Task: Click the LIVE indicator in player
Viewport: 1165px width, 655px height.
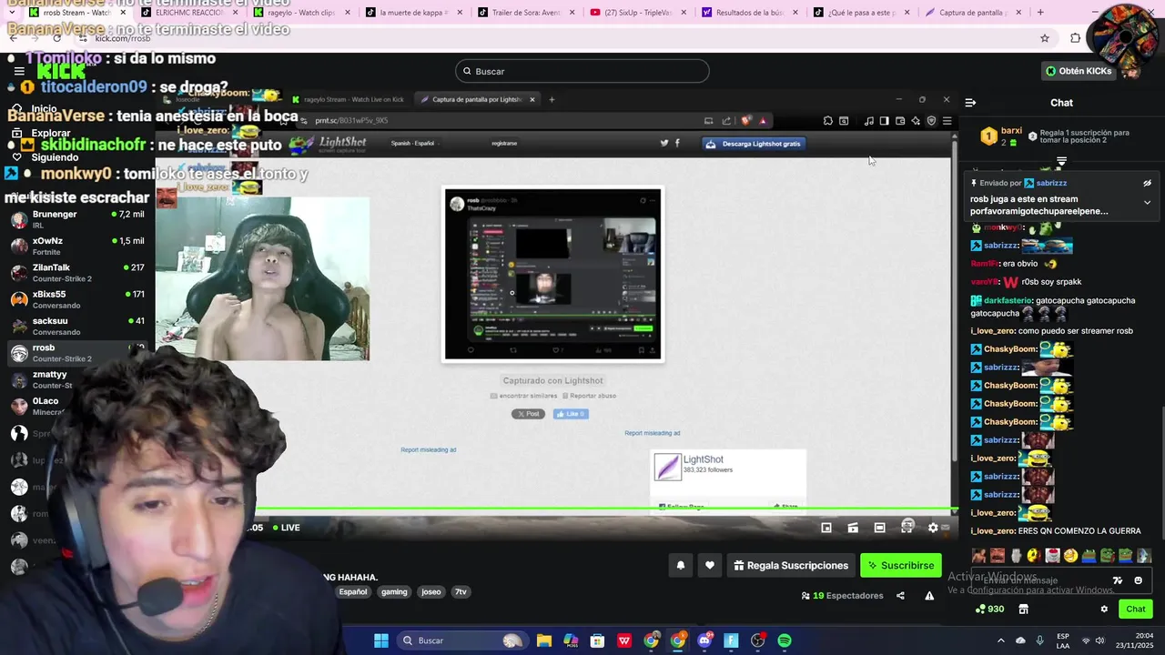Action: tap(286, 528)
